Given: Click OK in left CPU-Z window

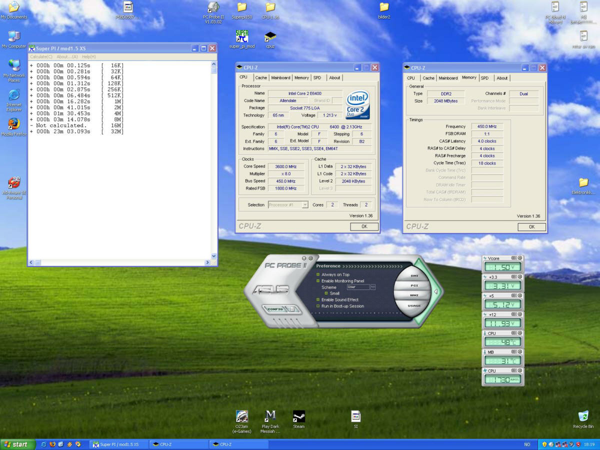Looking at the screenshot, I should 364,226.
